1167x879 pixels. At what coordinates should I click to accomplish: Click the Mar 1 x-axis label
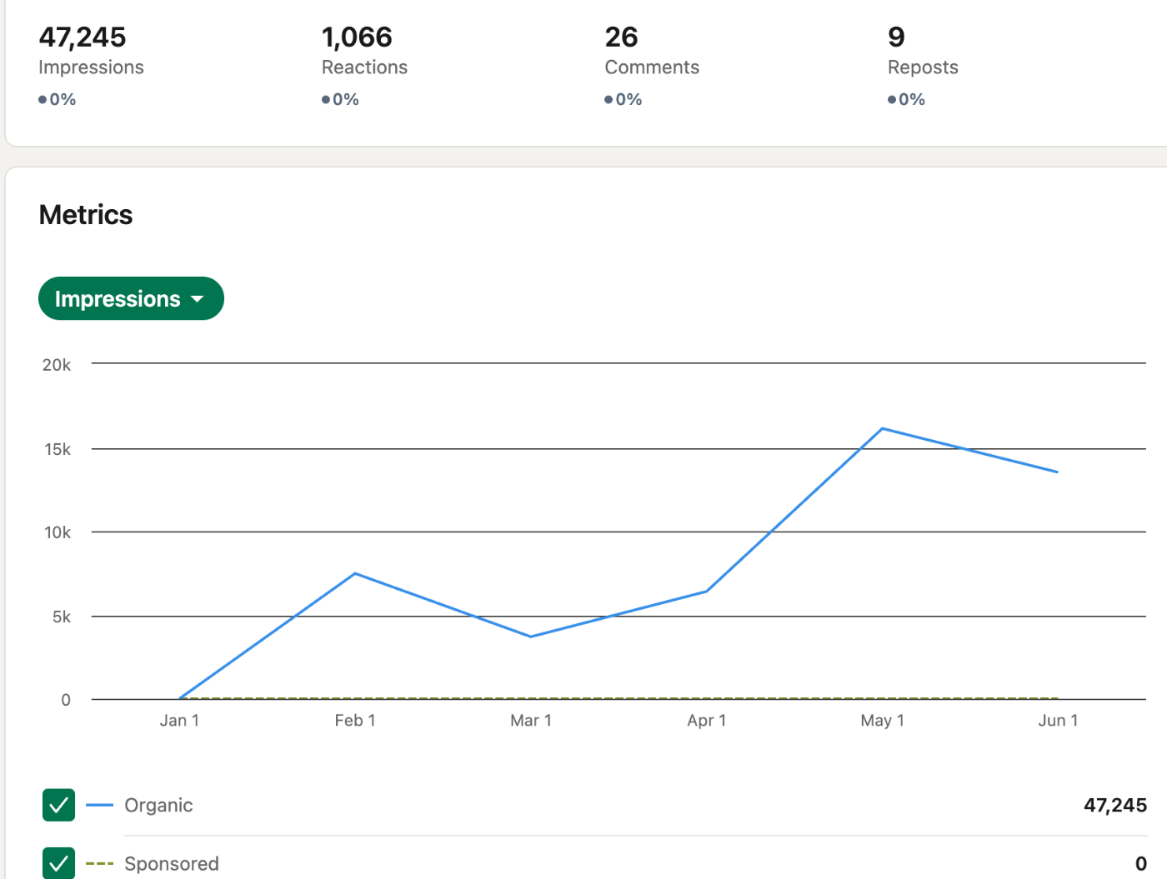[531, 721]
